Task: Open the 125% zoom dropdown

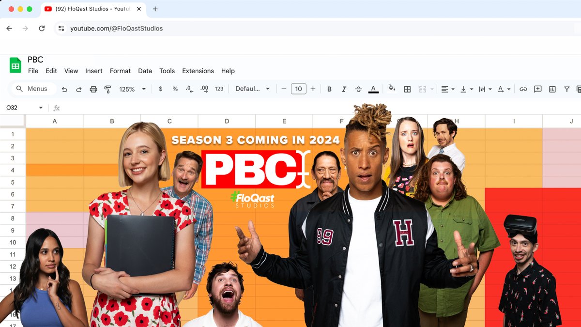Action: pos(132,89)
